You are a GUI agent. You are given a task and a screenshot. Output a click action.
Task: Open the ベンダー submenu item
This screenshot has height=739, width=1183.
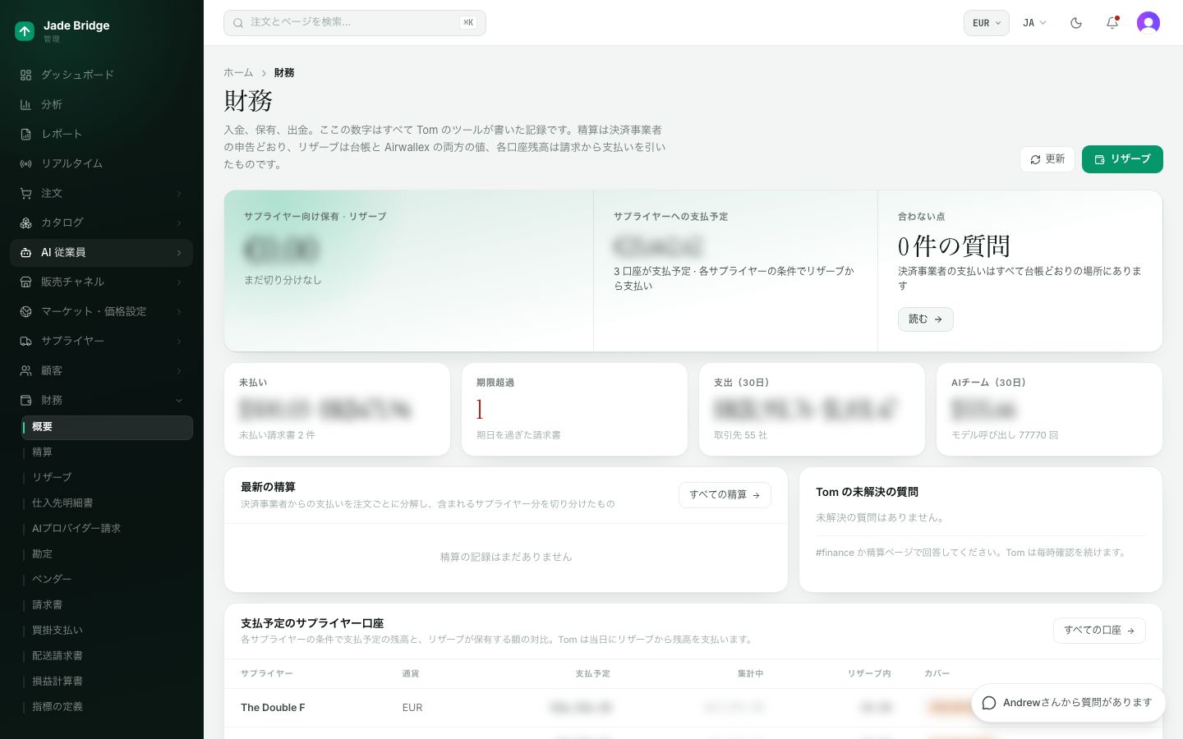point(107,579)
